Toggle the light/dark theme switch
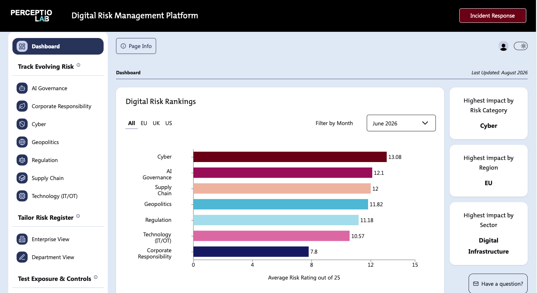Screen dimensions: 537x293 pyautogui.click(x=521, y=46)
